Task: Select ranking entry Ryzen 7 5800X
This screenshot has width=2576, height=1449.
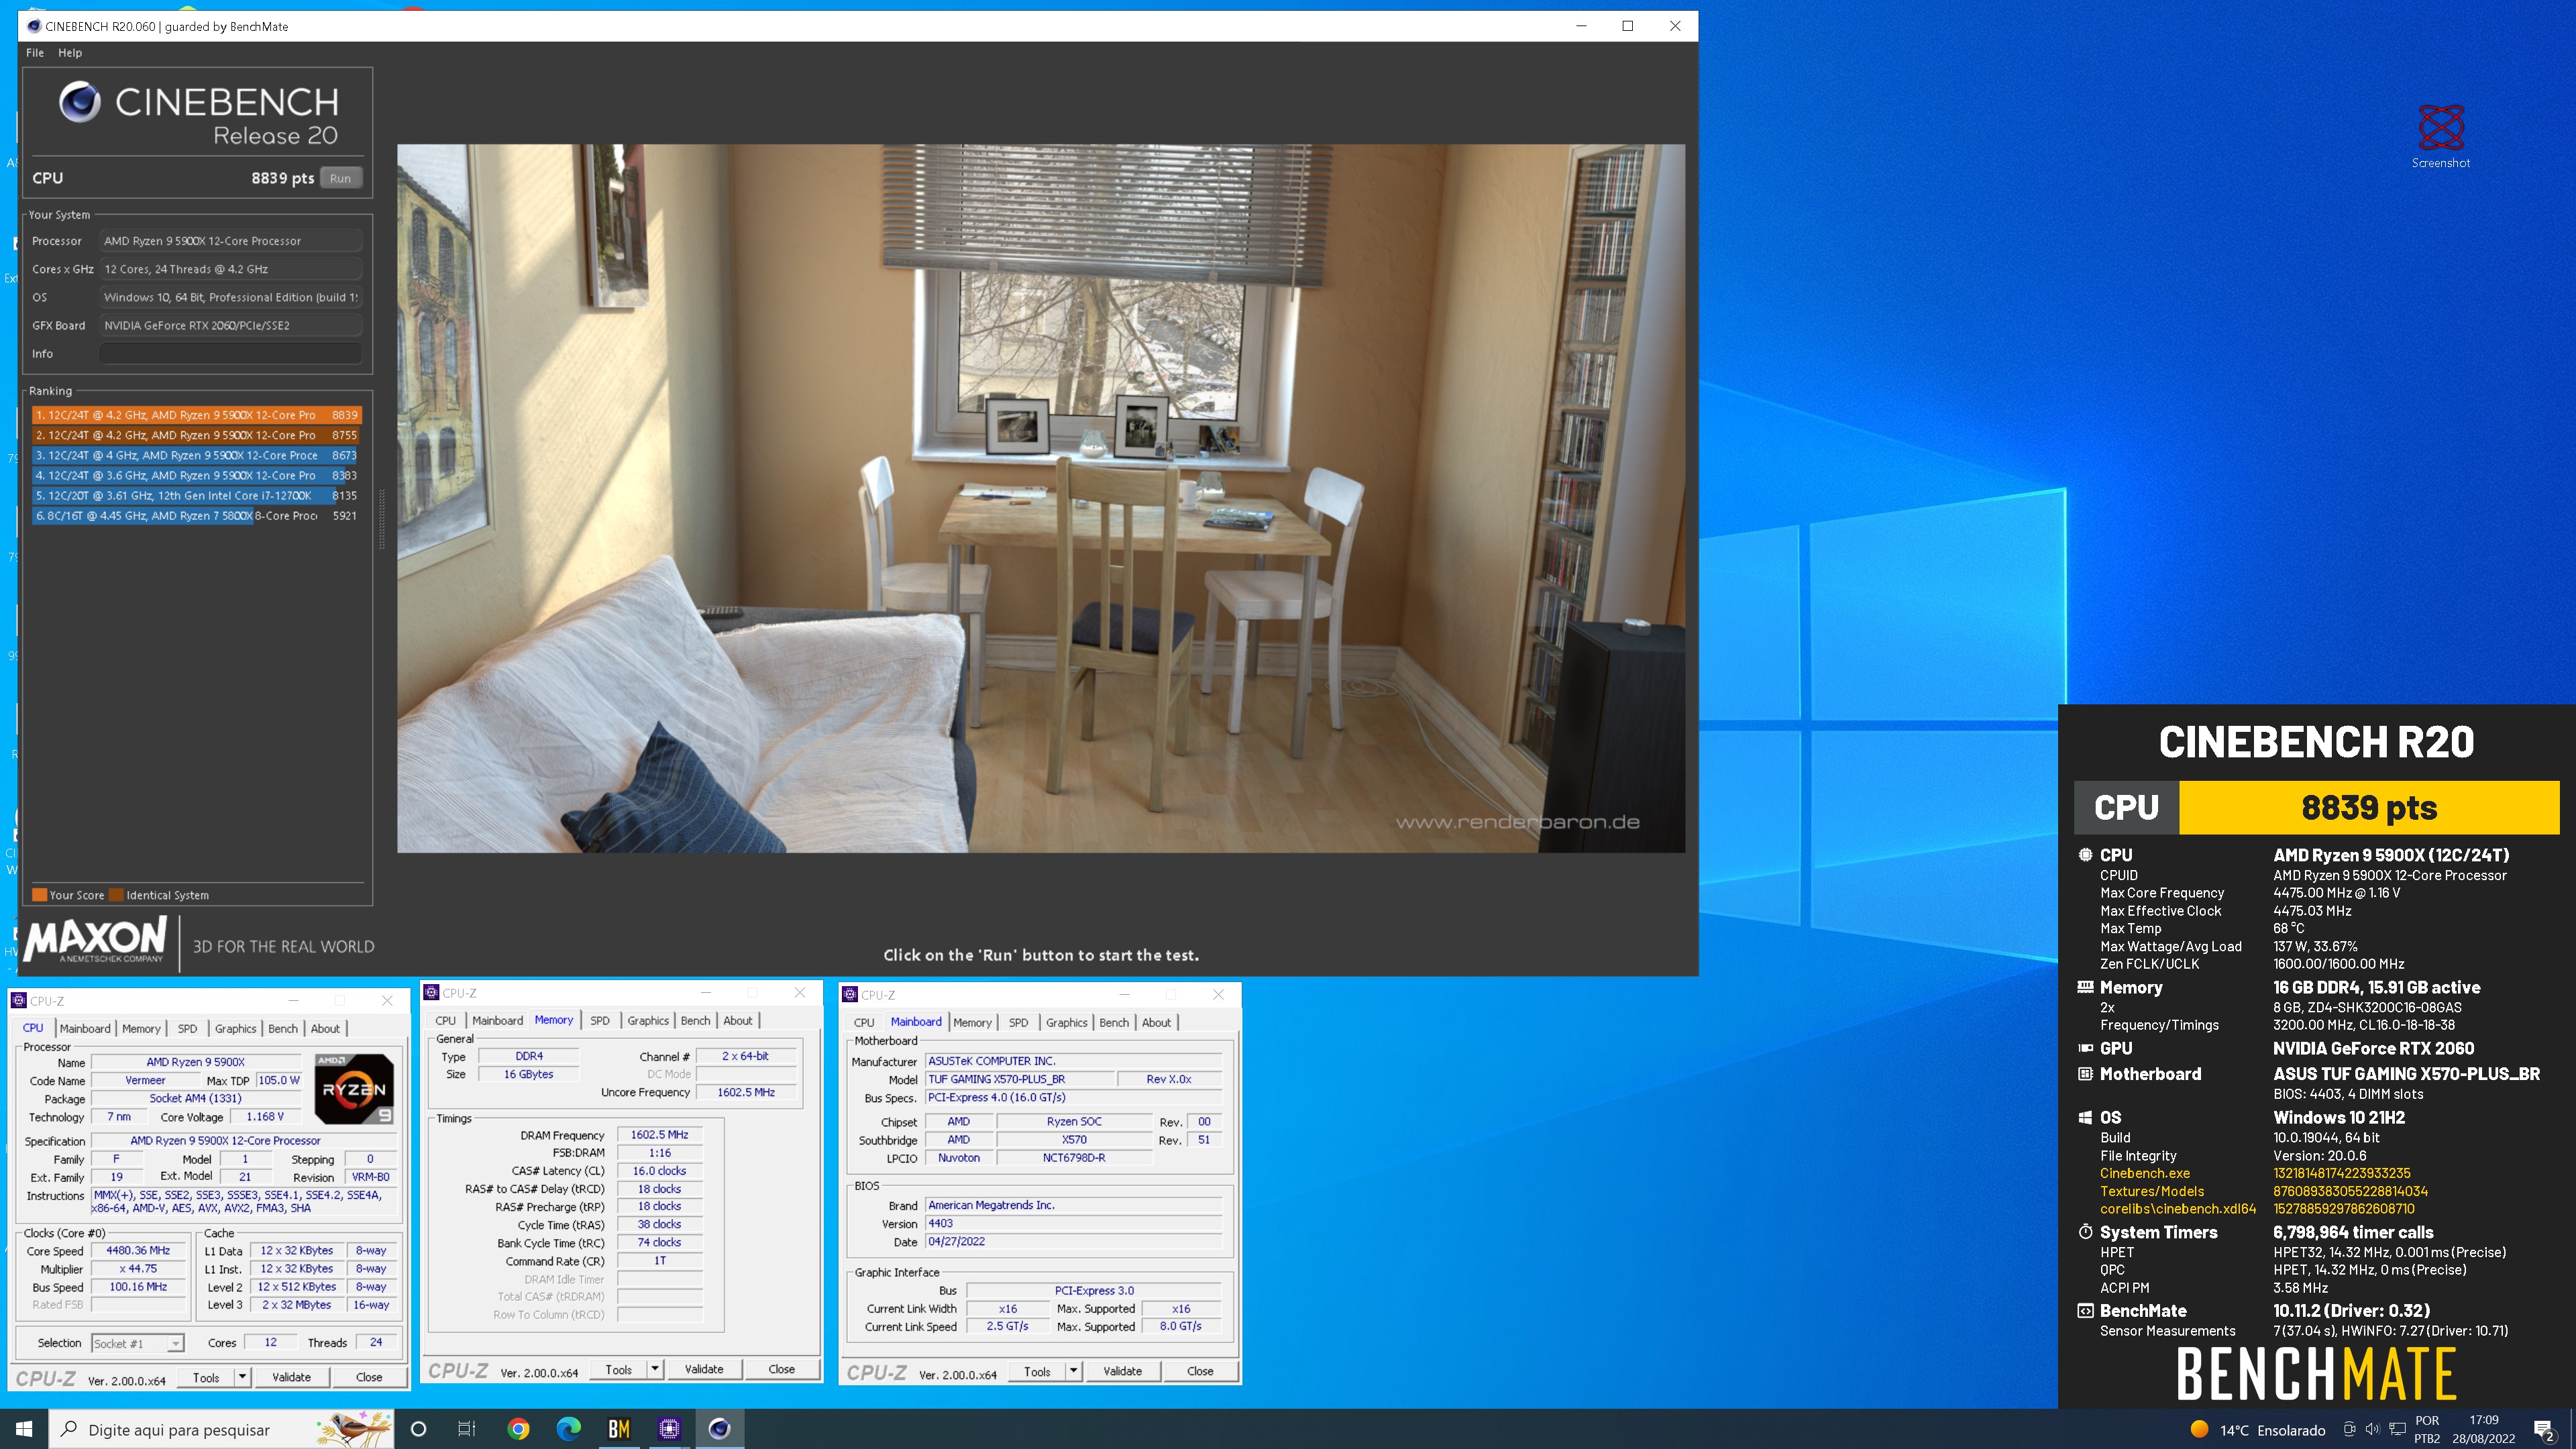Action: click(196, 516)
